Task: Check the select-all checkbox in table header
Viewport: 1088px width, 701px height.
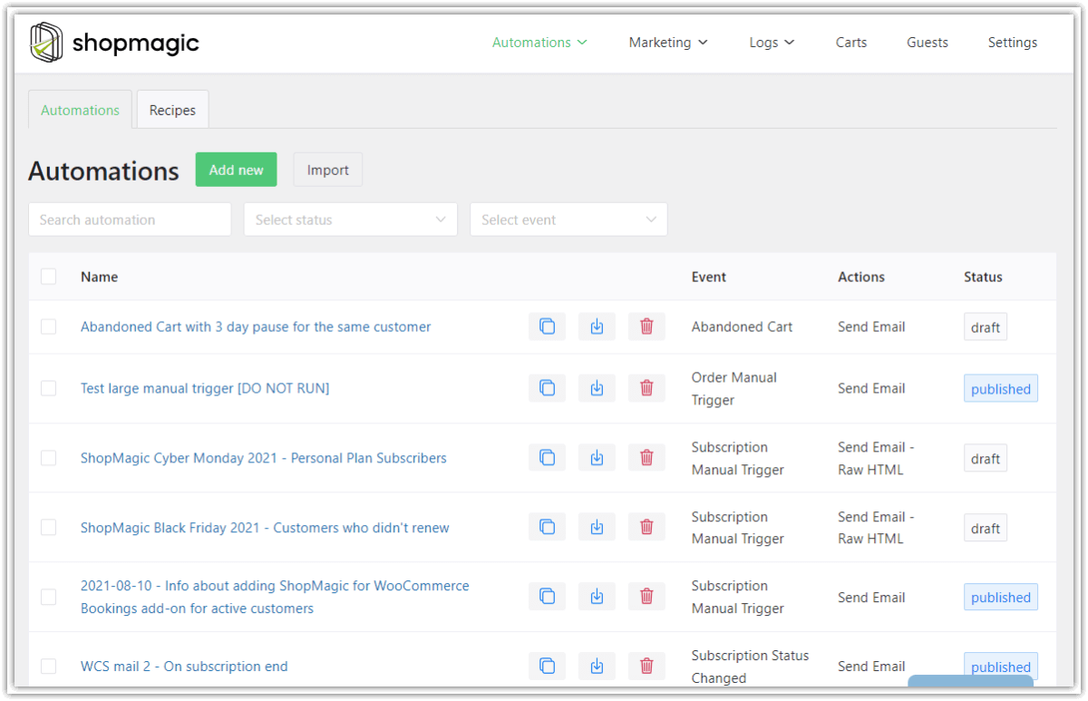Action: (49, 276)
